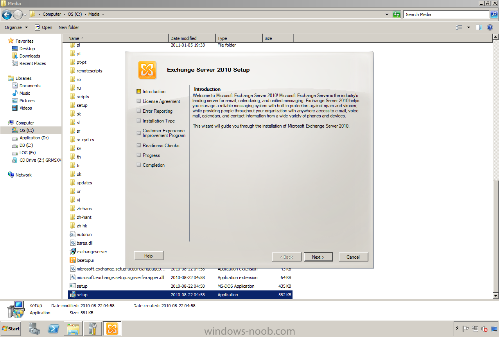
Task: Toggle the preview pane icon
Action: point(479,27)
